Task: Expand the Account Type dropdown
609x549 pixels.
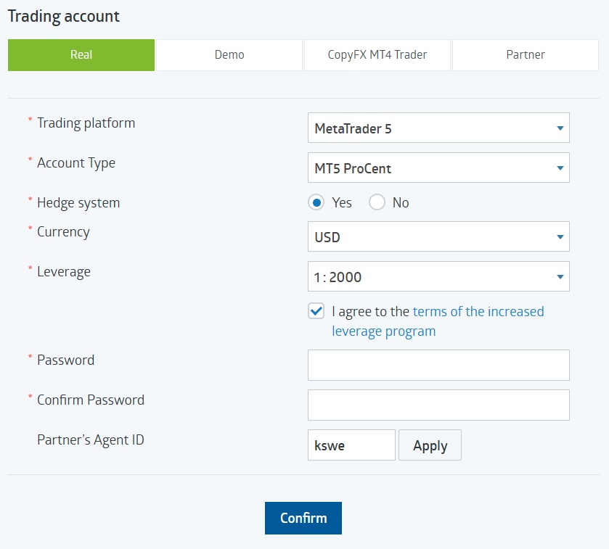Action: (438, 168)
